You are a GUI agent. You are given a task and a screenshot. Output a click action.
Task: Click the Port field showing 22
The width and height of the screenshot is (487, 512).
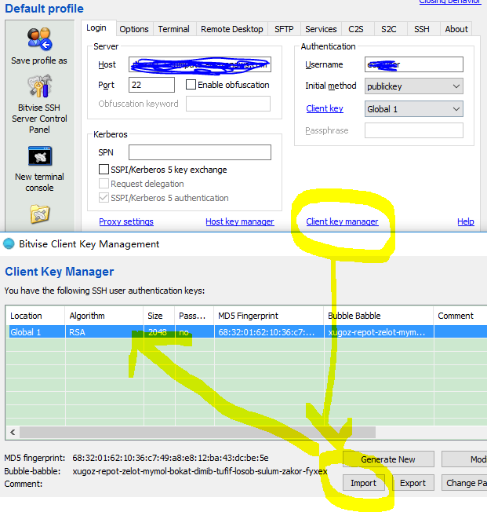pos(151,85)
